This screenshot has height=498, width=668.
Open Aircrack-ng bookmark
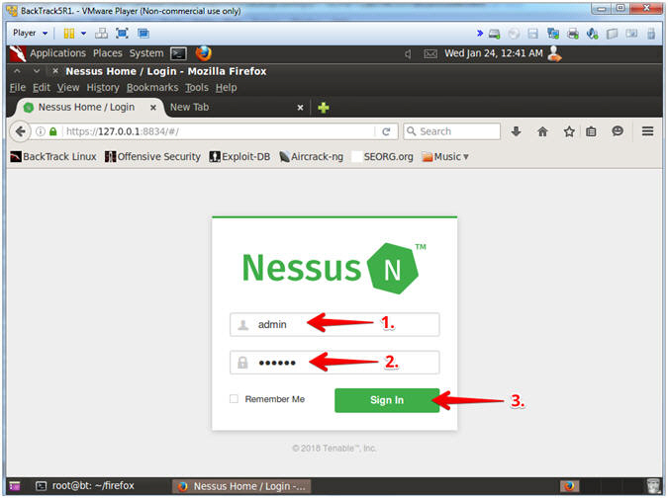[311, 157]
